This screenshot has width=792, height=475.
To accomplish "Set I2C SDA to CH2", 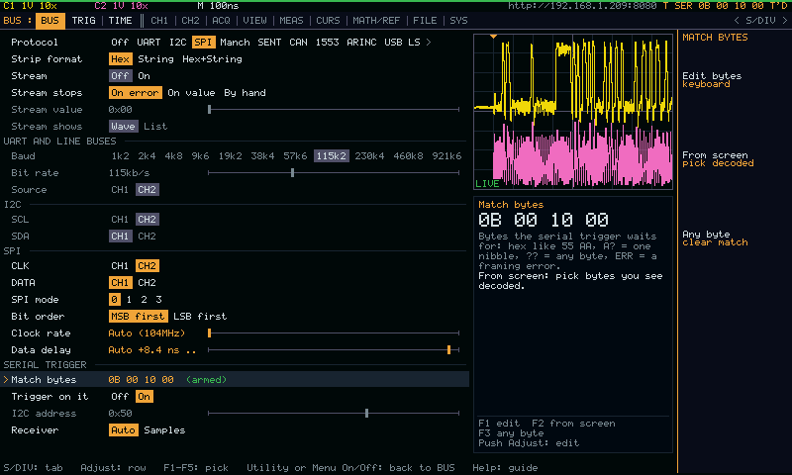I will point(147,237).
